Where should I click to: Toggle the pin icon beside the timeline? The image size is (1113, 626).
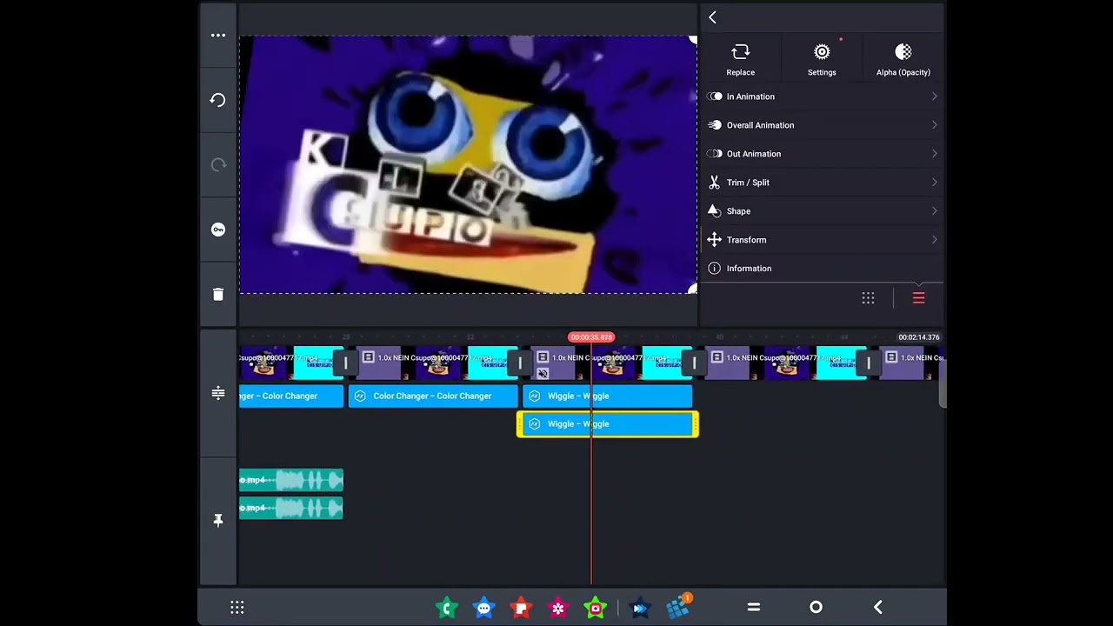[x=218, y=520]
